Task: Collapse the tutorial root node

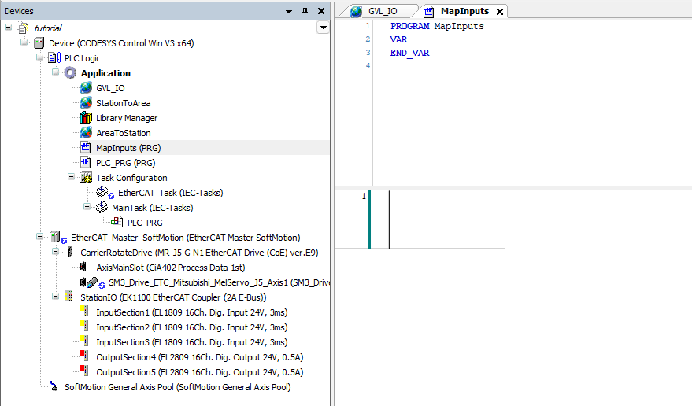Action: (9, 28)
